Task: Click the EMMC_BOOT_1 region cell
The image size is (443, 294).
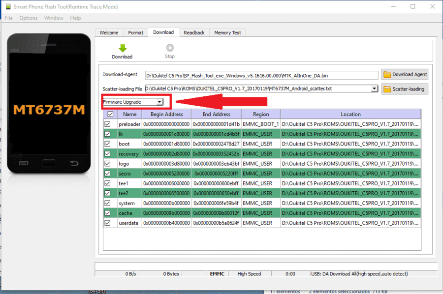Action: [x=261, y=124]
